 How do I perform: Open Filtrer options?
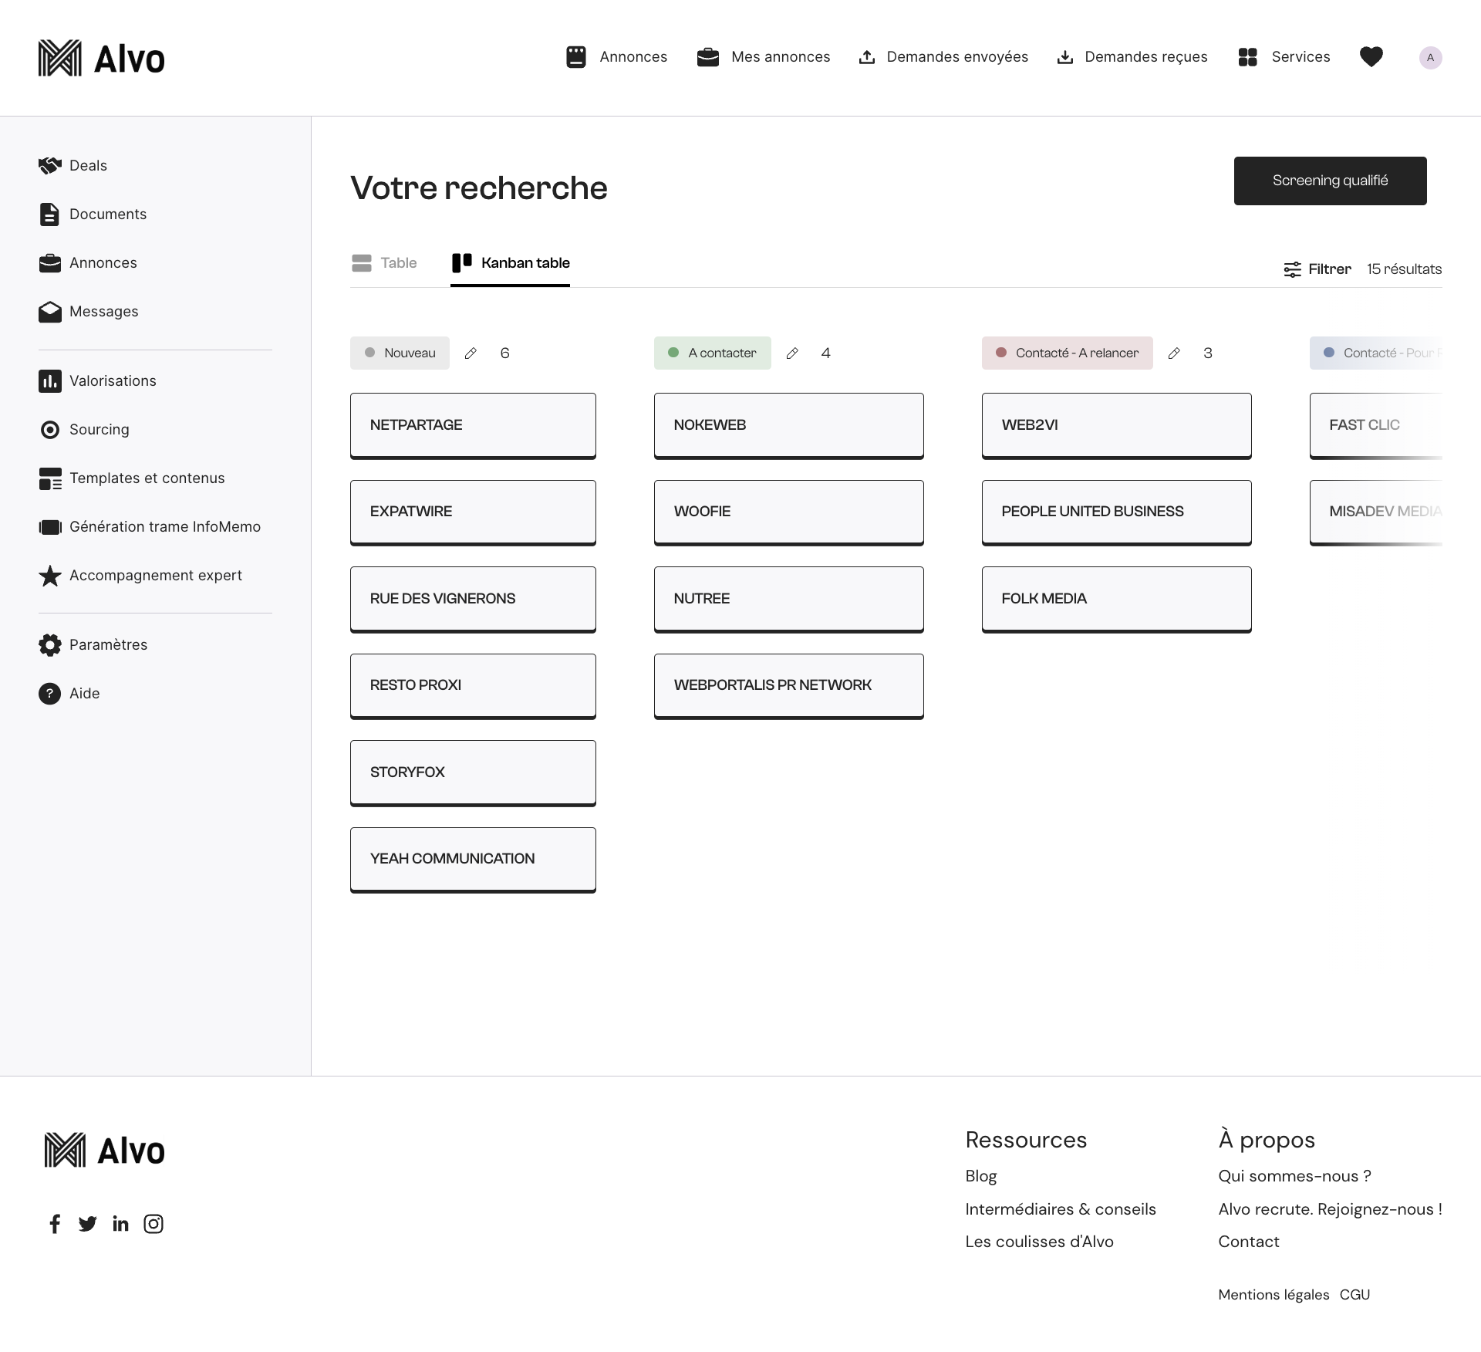click(x=1317, y=269)
